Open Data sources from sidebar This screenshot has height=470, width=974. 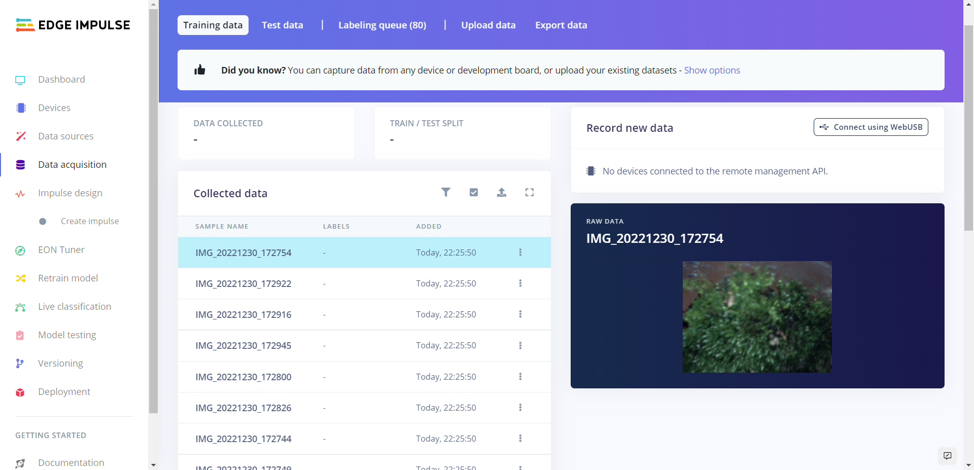pos(66,136)
